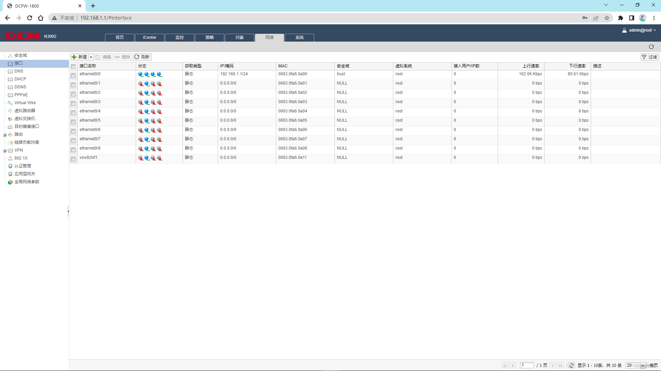Switch to the 首页 home tab
Viewport: 661px width, 371px height.
coord(120,37)
